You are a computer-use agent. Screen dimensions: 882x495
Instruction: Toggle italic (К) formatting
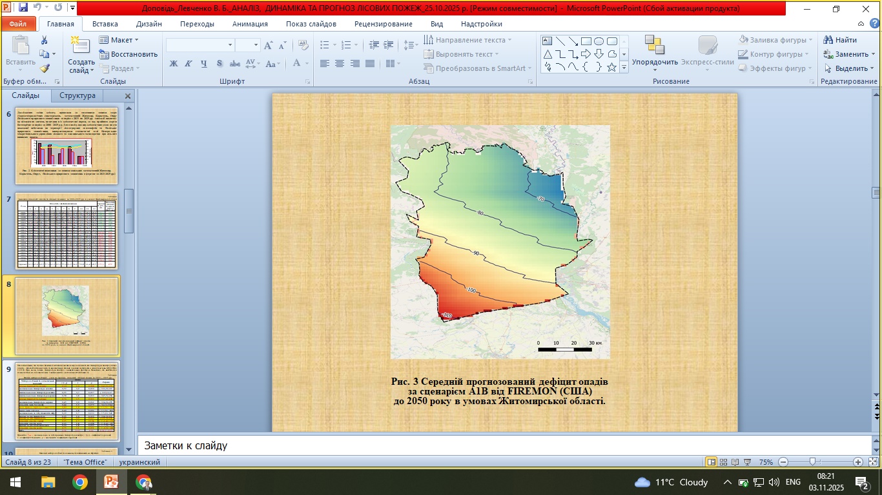[188, 64]
